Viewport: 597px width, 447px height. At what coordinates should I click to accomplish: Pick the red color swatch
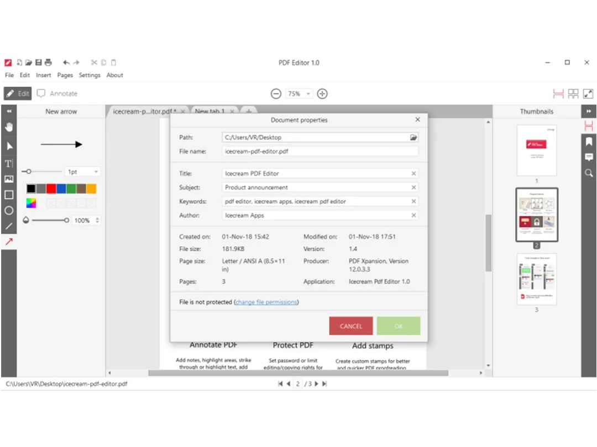coord(51,189)
